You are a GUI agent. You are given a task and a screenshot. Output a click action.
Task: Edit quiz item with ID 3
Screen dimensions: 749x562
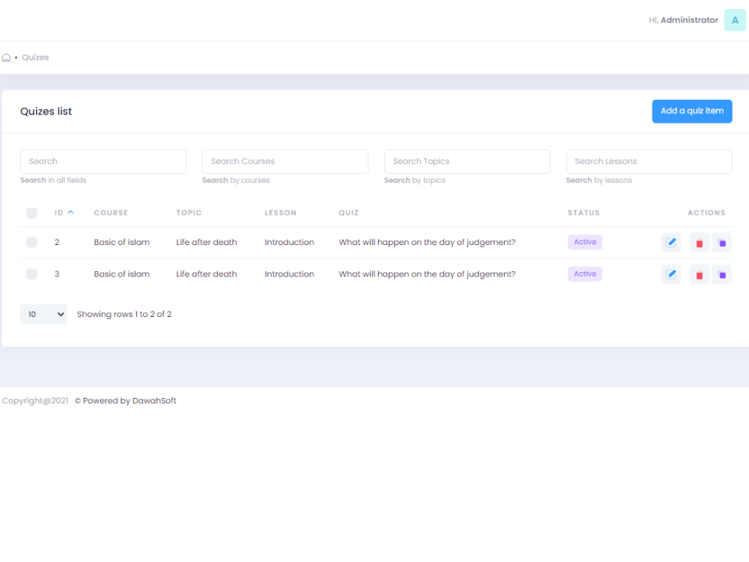click(x=670, y=274)
